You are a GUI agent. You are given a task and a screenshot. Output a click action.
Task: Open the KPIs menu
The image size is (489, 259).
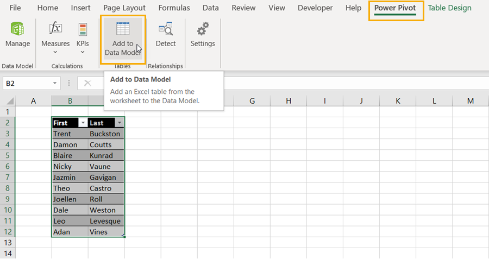(83, 37)
